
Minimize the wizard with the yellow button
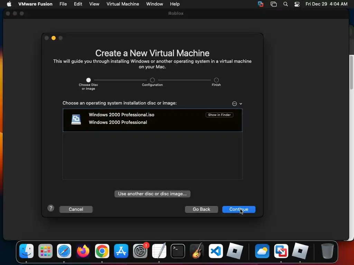(x=54, y=38)
